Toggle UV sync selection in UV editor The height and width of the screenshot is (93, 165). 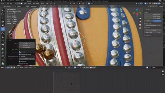tap(5, 67)
